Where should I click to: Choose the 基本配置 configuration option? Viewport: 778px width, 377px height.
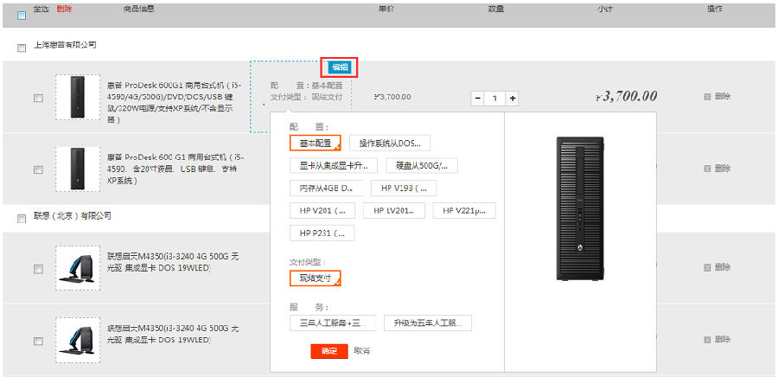[x=315, y=143]
